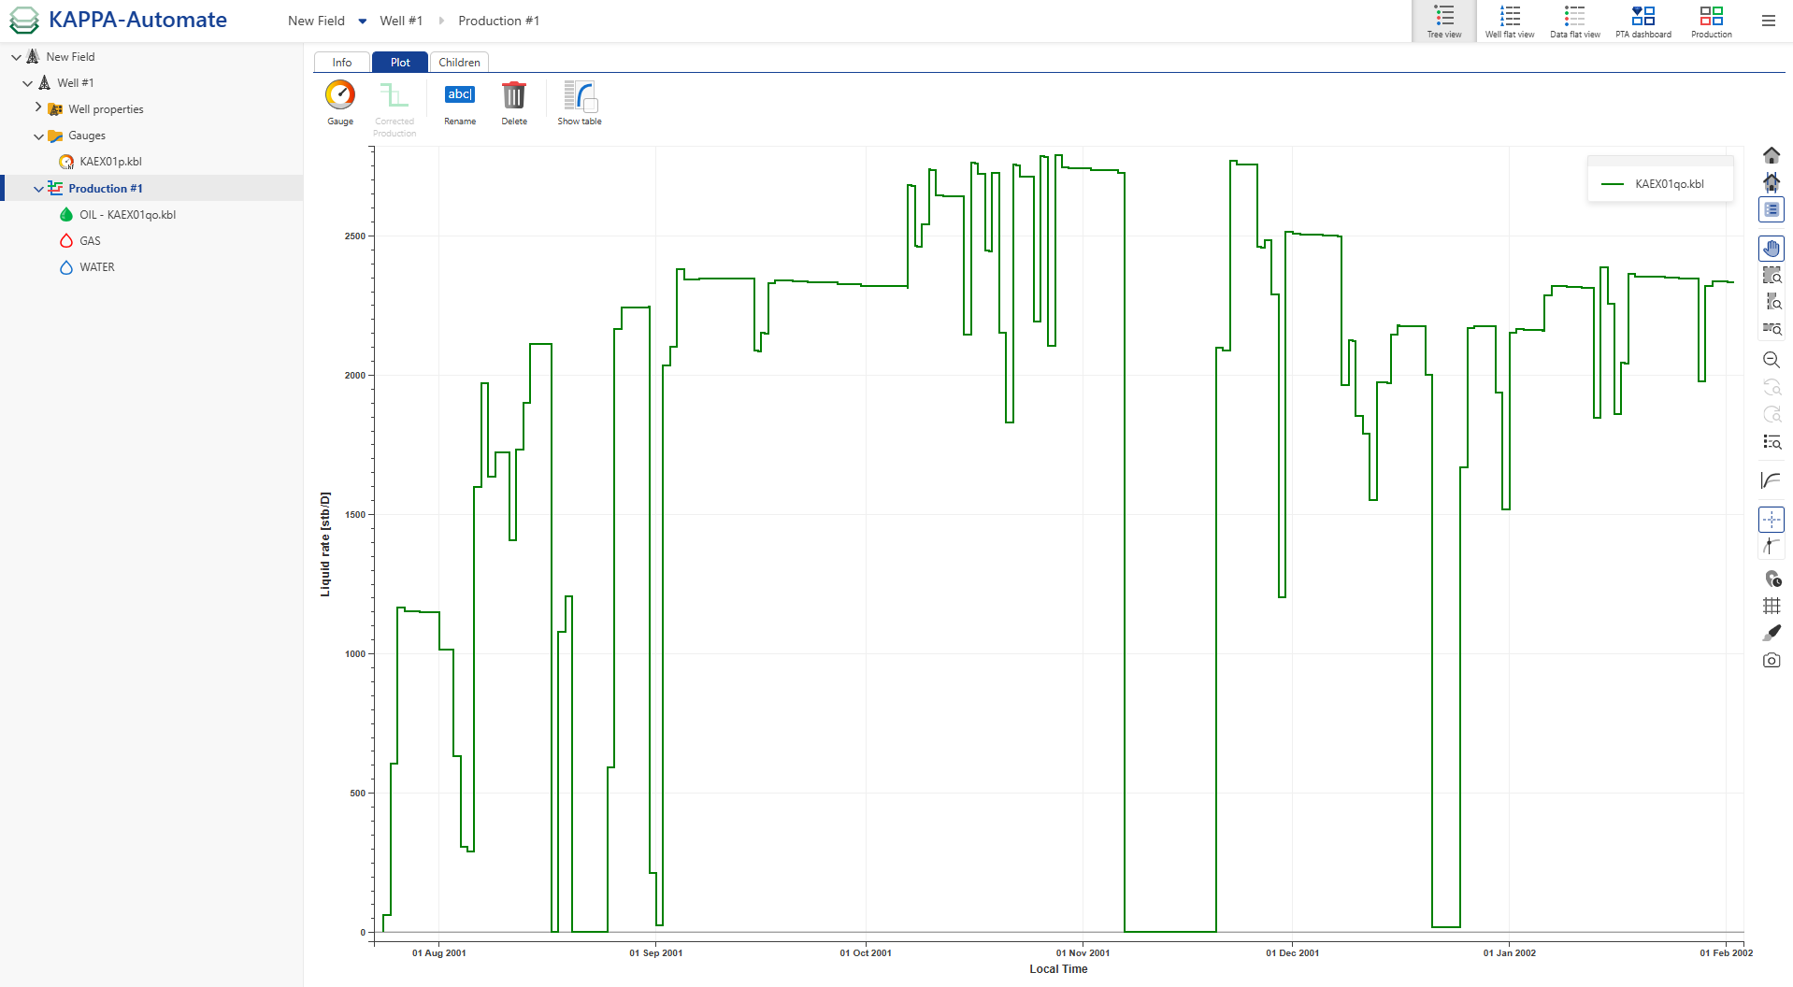Open the New Field dropdown arrow
Viewport: 1793px width, 987px height.
363,21
